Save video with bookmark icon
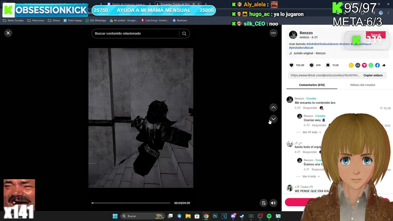This screenshot has width=393, height=221. pos(328,65)
